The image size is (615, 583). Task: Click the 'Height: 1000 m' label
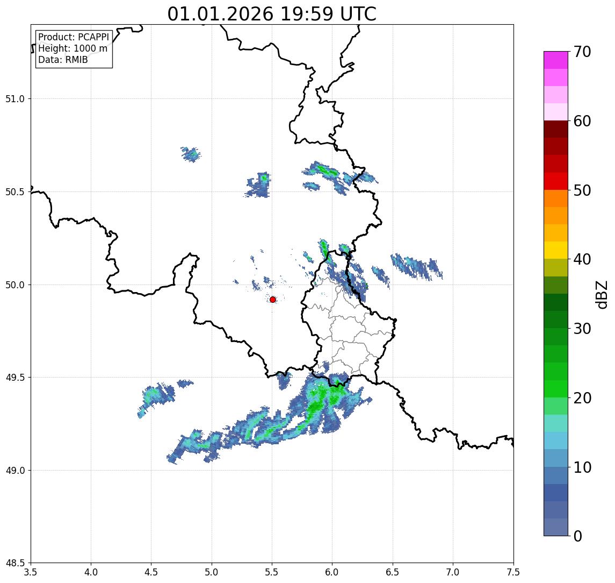(73, 48)
